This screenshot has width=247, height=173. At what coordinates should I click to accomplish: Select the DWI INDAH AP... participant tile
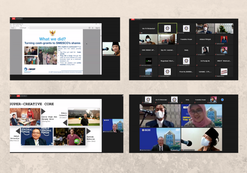[148, 50]
